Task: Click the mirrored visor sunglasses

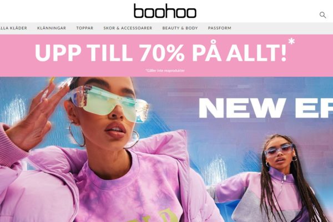Action: [109, 102]
